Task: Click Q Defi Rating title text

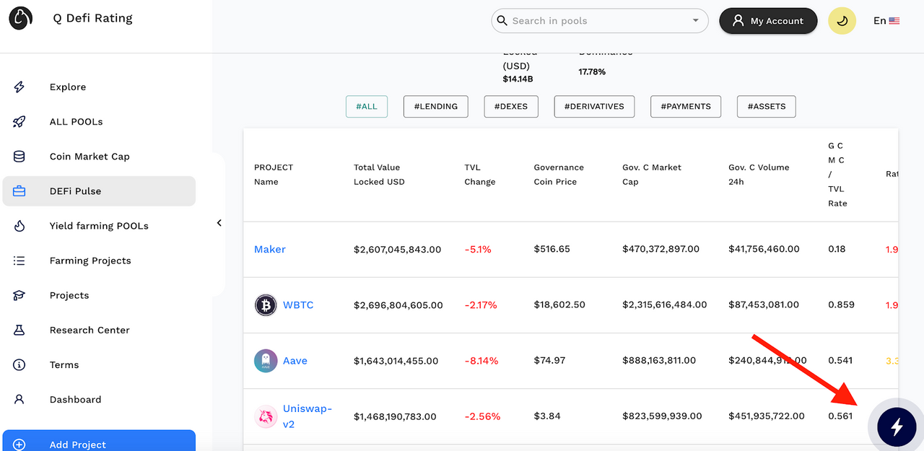Action: (92, 18)
